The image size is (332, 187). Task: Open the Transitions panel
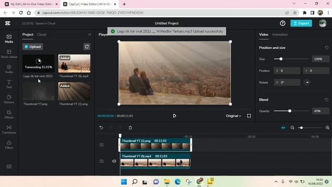point(9,129)
